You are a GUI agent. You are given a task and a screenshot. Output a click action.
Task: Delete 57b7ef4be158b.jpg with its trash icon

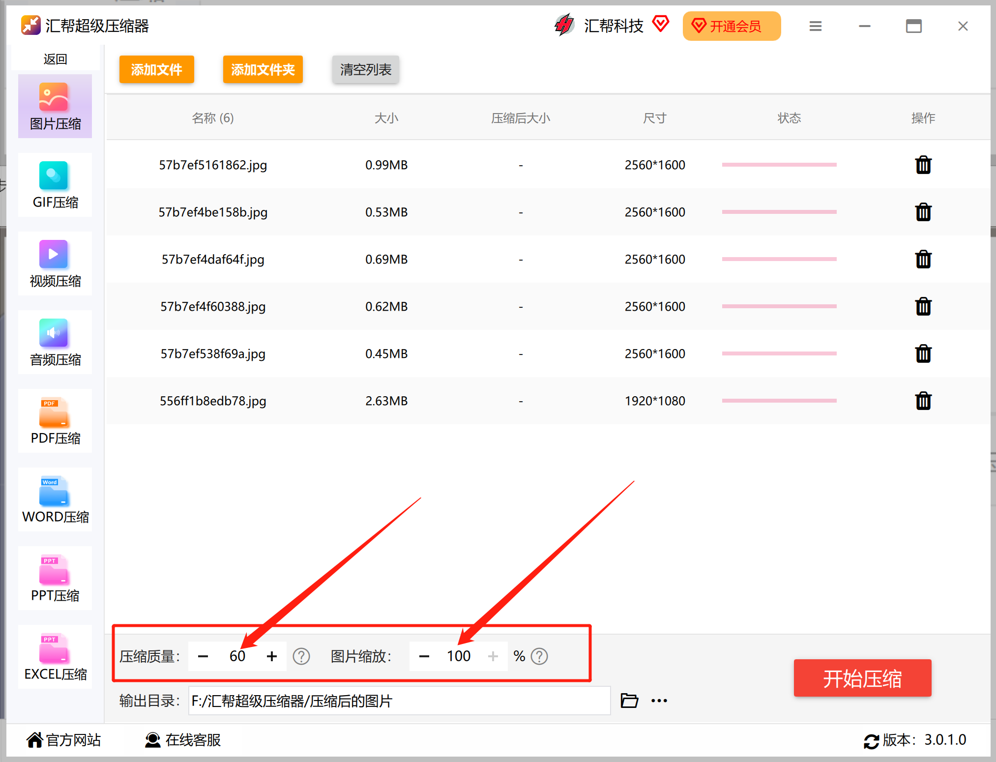point(923,212)
